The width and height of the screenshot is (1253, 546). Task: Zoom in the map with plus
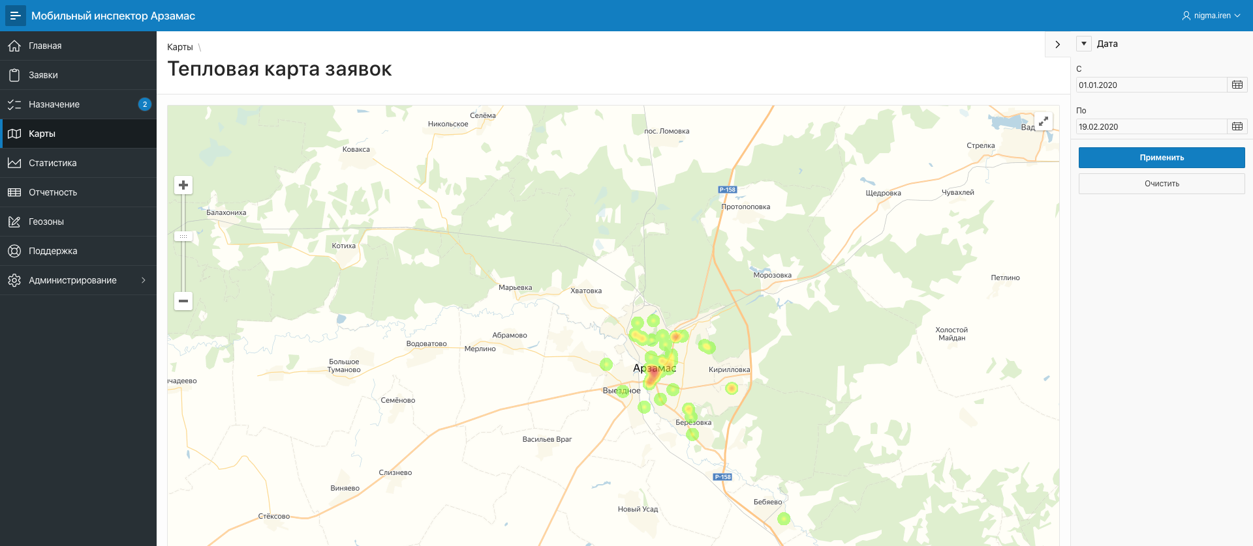[x=183, y=185]
